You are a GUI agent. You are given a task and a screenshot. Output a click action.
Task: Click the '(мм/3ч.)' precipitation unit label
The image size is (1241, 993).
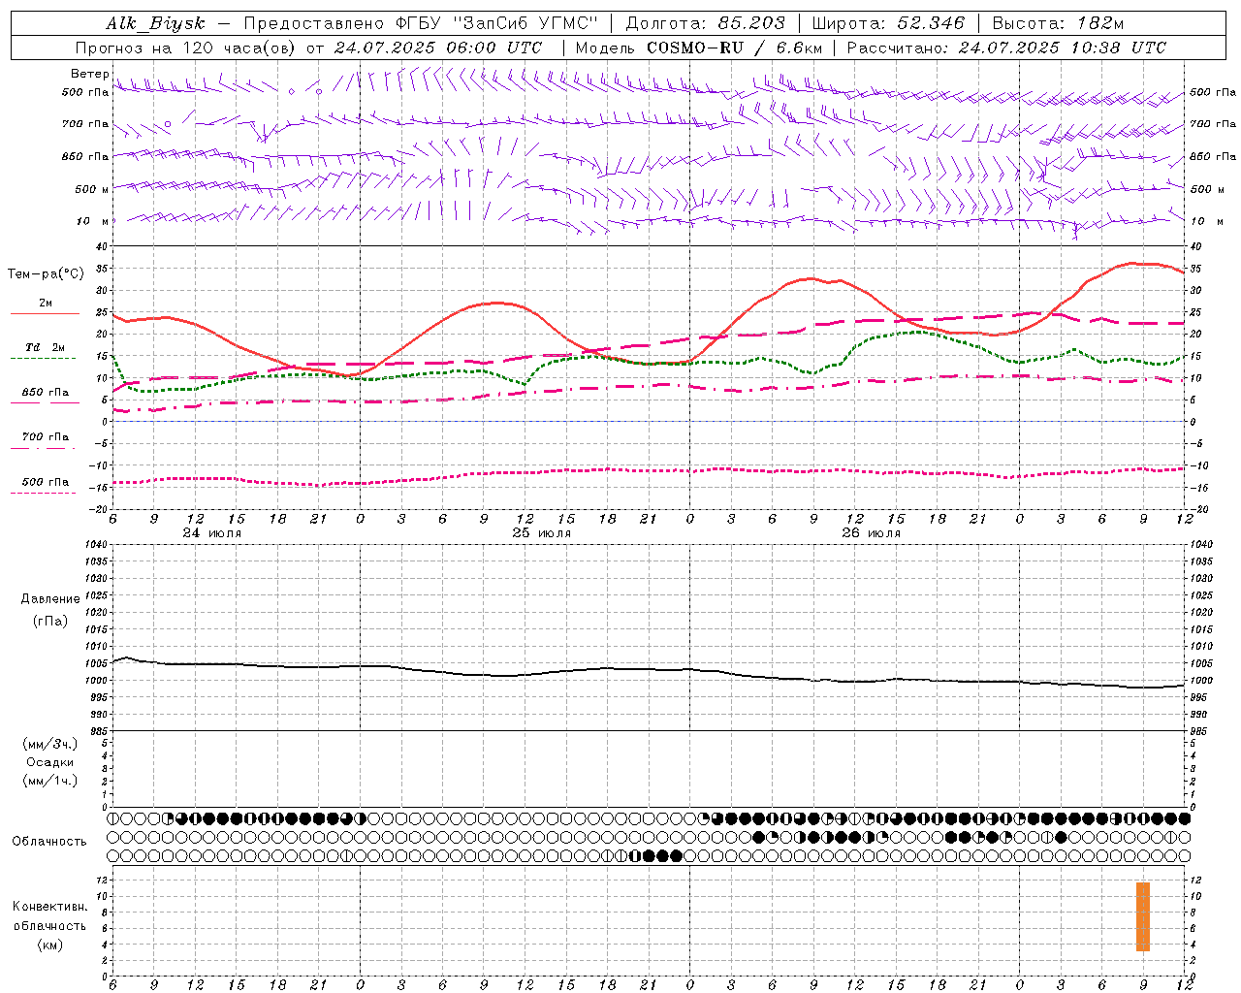point(50,744)
